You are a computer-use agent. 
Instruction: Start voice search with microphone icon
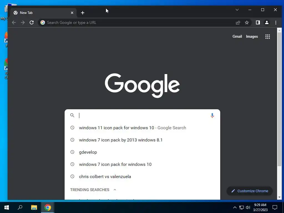[x=212, y=115]
